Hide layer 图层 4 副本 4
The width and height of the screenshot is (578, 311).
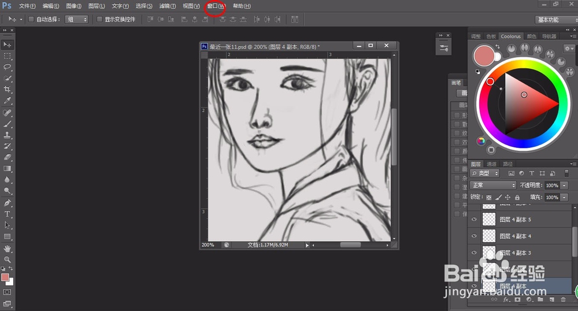tap(475, 236)
